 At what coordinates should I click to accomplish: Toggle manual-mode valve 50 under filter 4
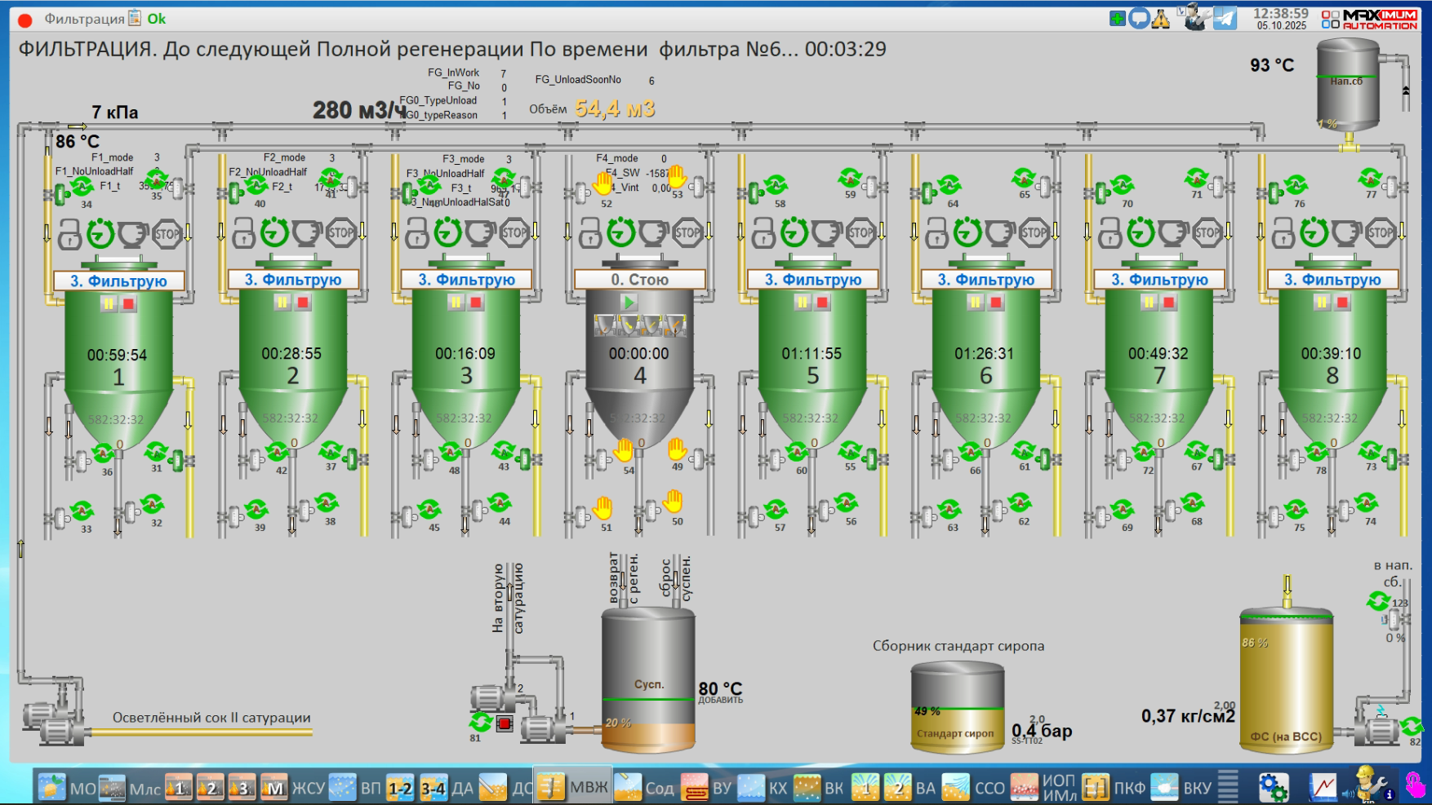tap(673, 501)
